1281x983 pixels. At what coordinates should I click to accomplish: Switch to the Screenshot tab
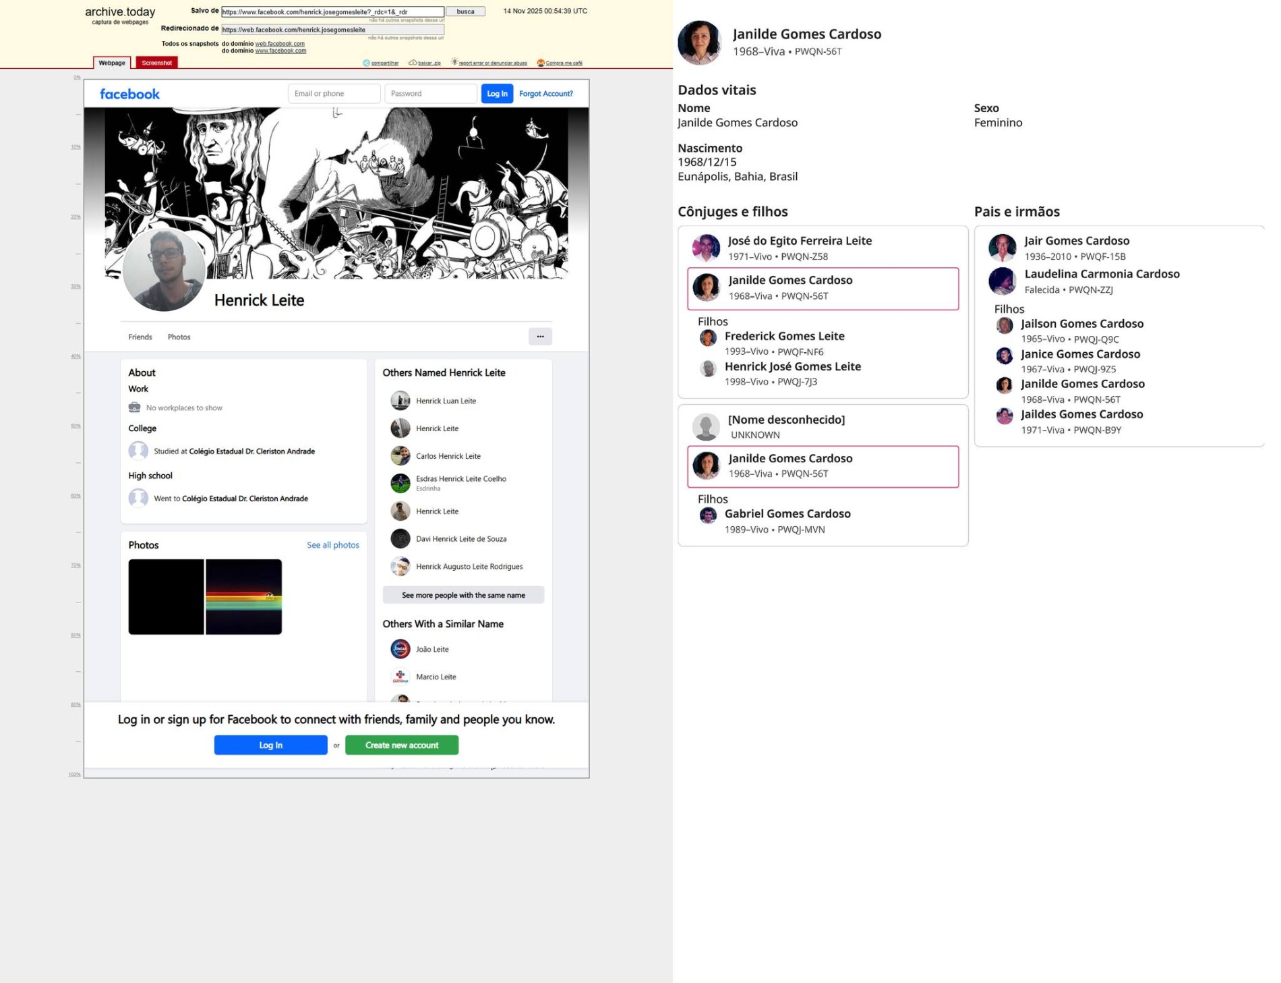156,63
